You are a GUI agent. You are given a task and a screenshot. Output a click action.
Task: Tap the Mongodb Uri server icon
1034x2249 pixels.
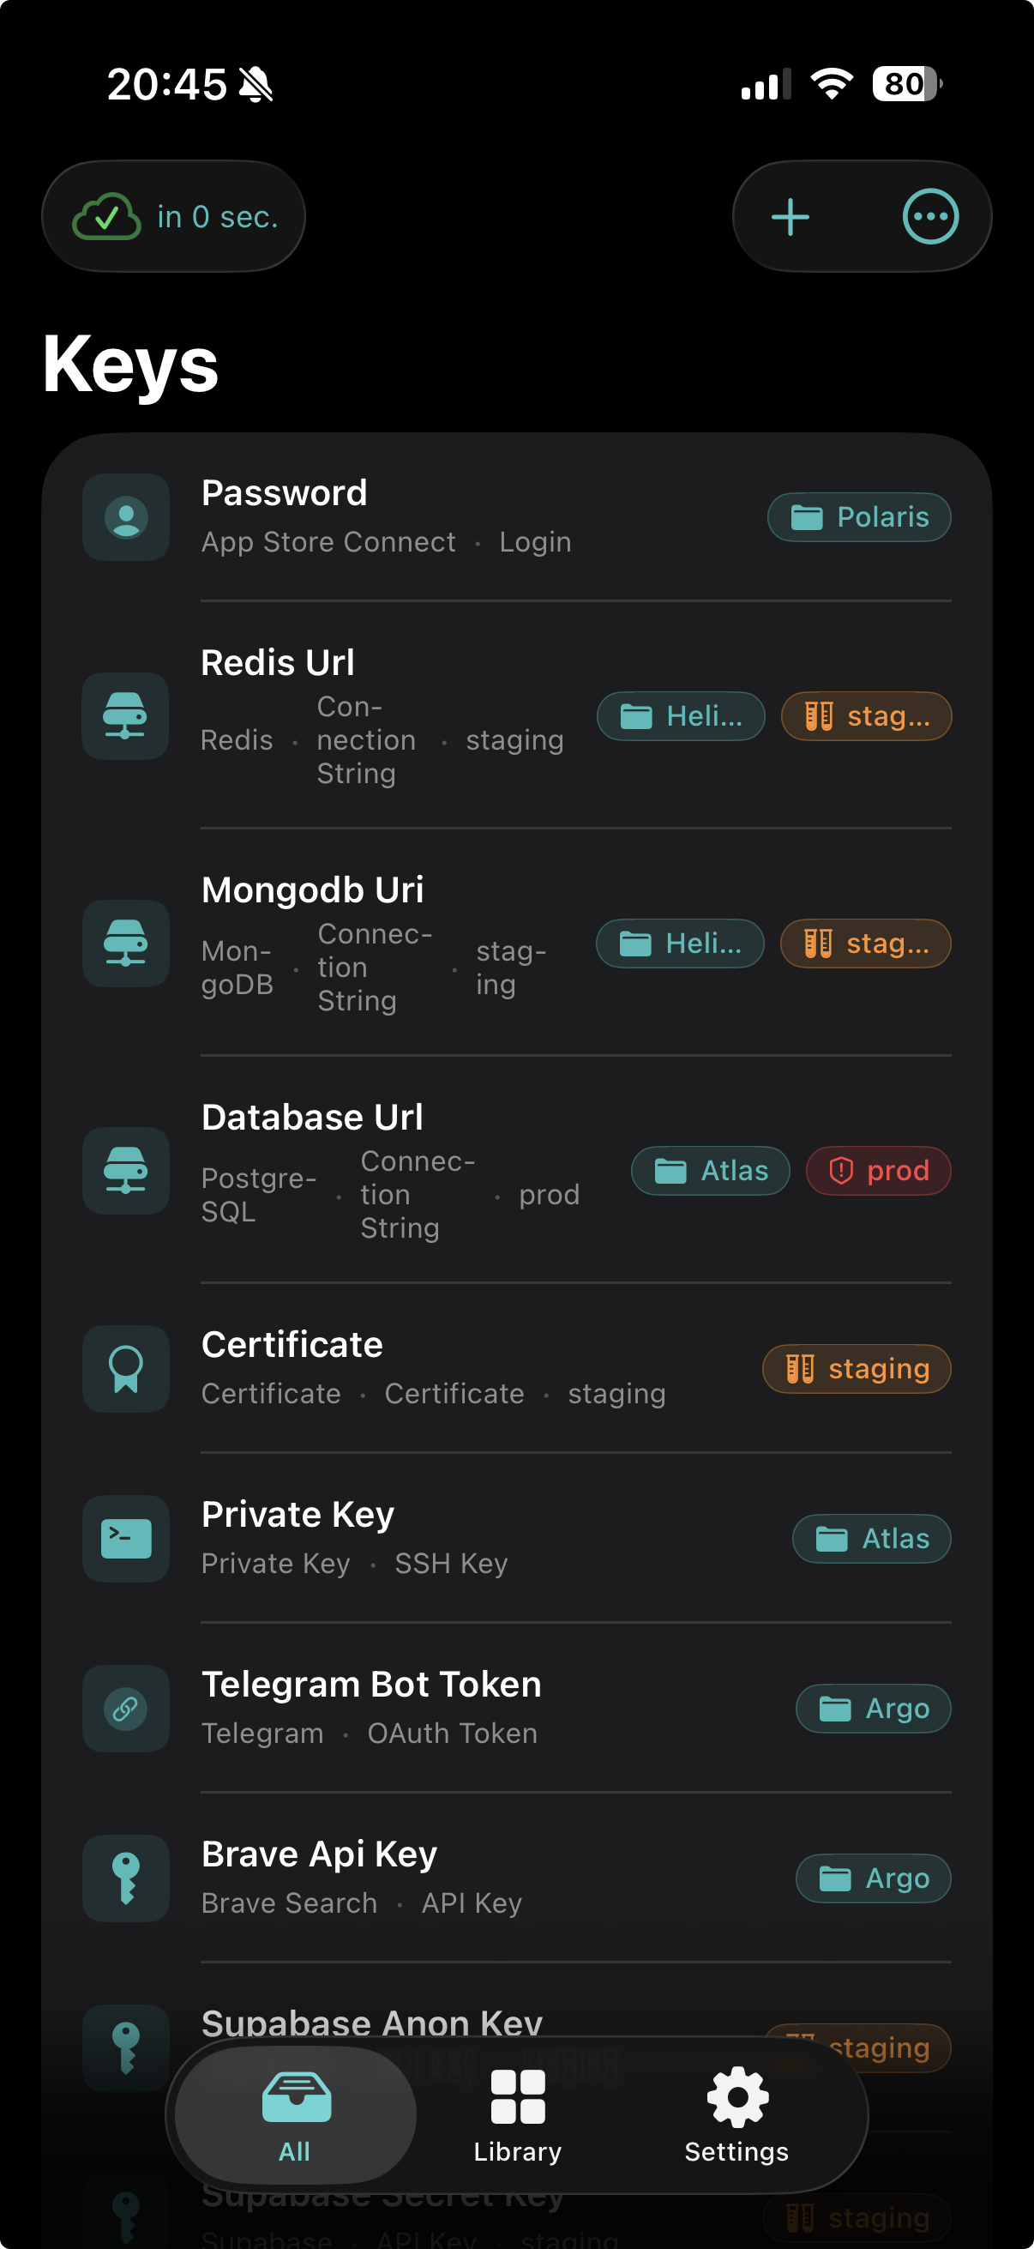tap(127, 943)
